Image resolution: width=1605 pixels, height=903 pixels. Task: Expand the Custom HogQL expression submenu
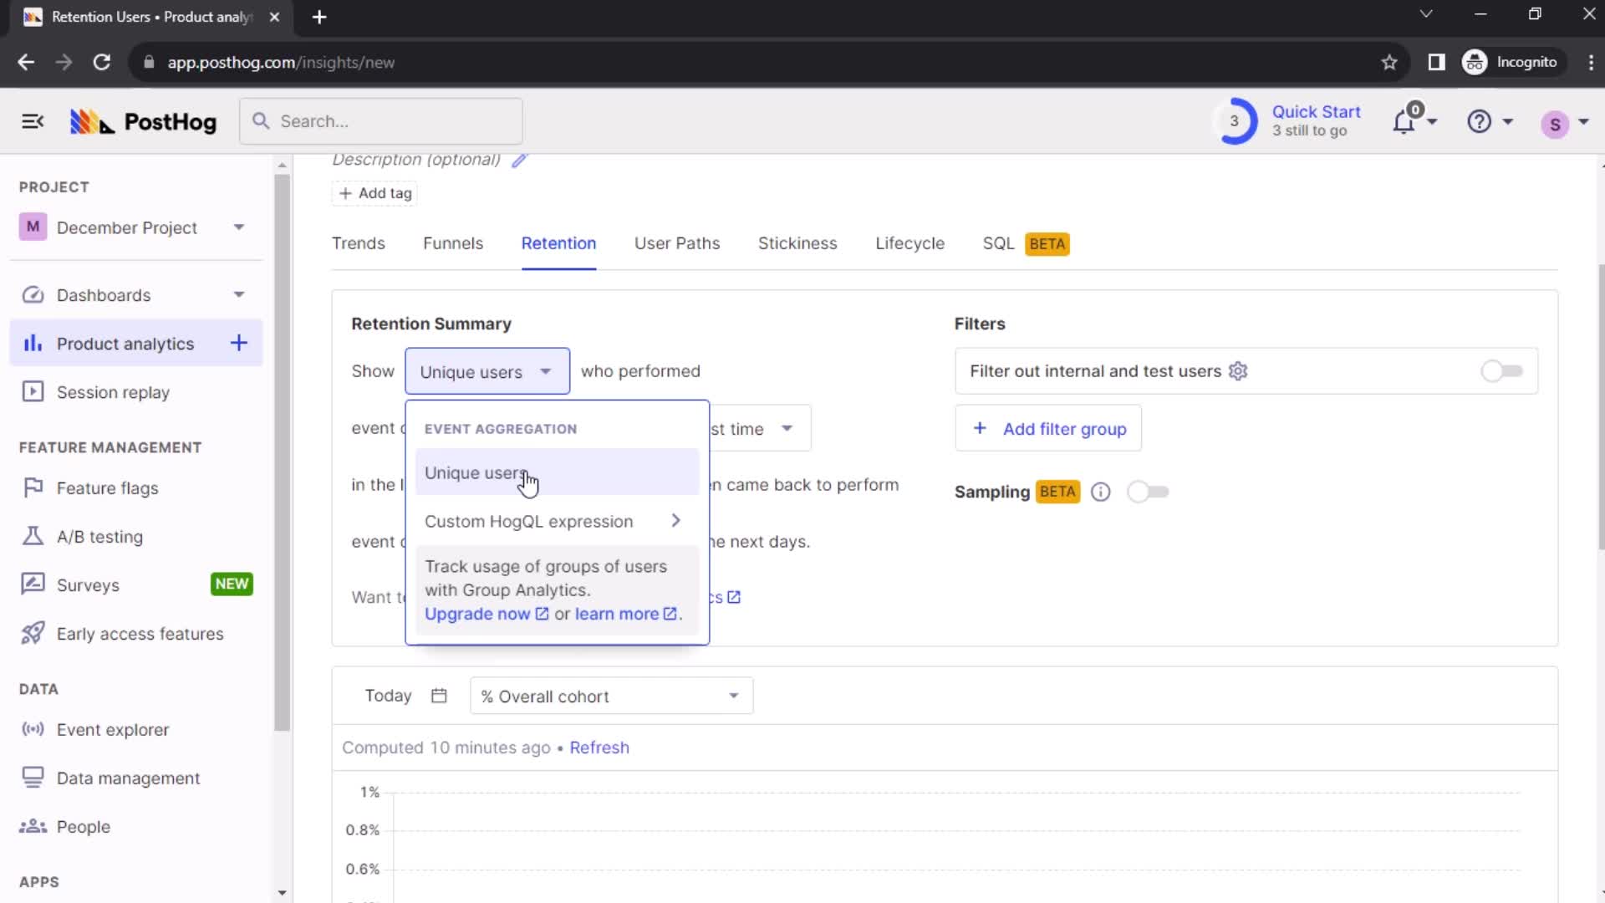(x=556, y=522)
